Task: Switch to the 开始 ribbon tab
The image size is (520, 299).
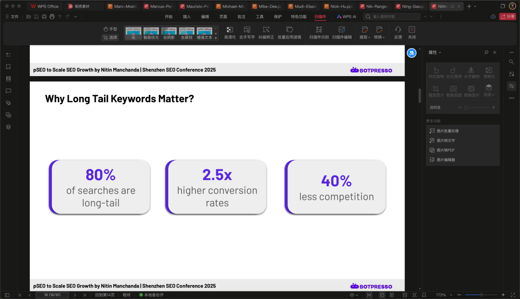Action: tap(169, 16)
